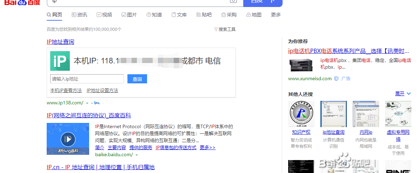This screenshot has height=173, width=417.
Task: Open IP.cn - IP 地址查询 result
Action: pyautogui.click(x=100, y=167)
